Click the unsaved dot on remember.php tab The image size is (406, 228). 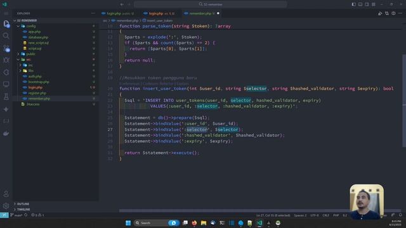coord(218,13)
